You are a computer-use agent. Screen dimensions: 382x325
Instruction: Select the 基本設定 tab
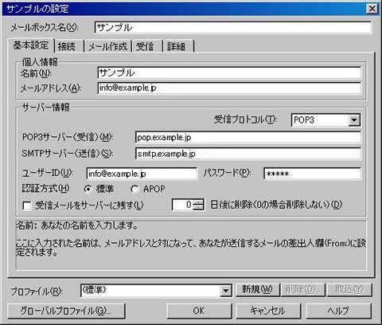31,45
